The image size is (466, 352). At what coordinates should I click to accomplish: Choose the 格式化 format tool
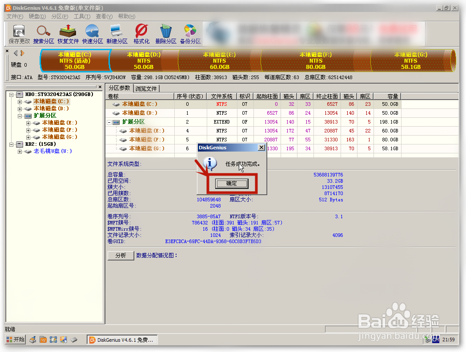pos(141,35)
